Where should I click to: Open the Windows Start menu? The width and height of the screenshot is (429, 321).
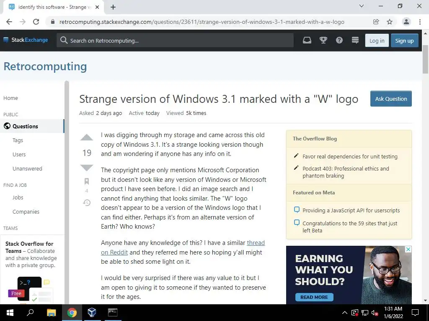10,313
